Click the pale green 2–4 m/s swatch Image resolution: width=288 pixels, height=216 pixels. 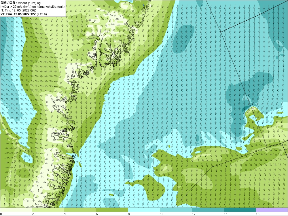point(48,210)
